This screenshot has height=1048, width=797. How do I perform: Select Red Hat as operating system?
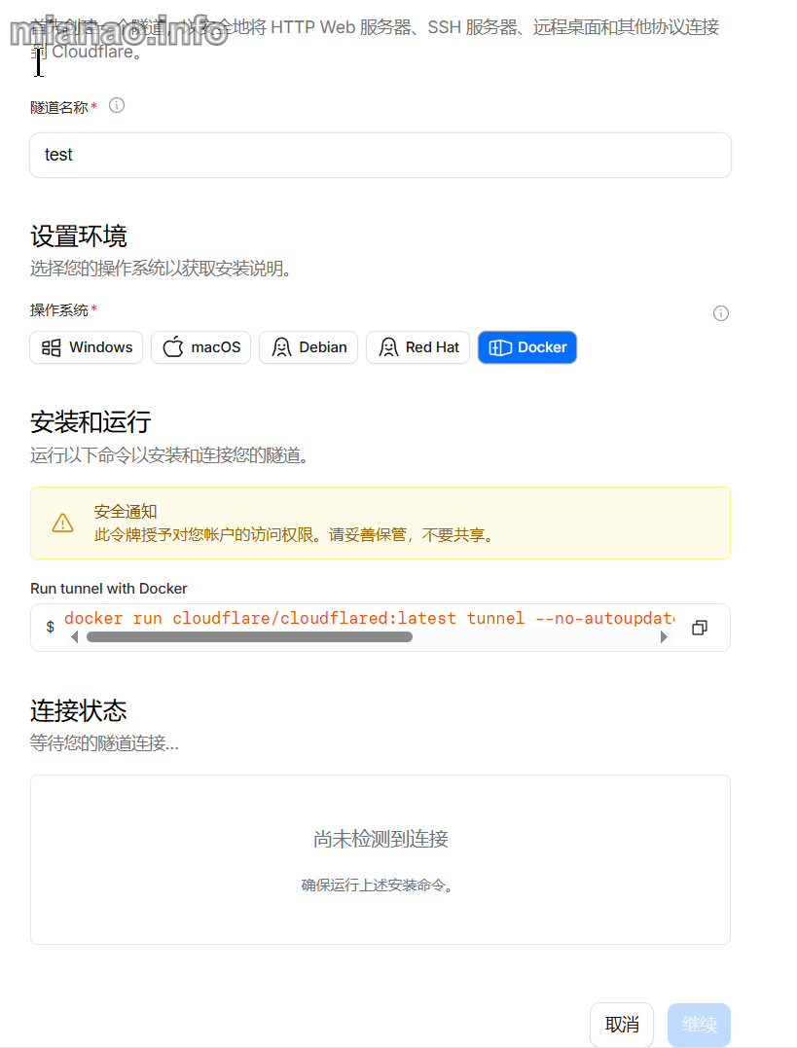point(418,347)
